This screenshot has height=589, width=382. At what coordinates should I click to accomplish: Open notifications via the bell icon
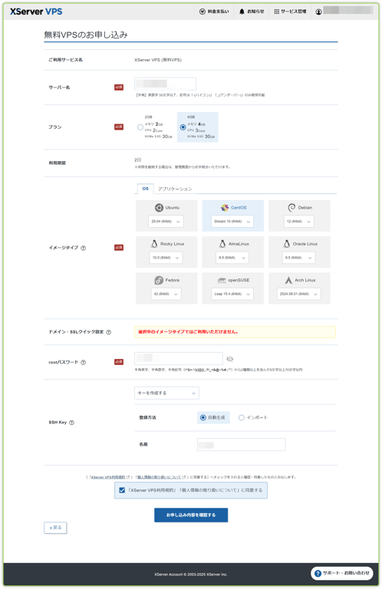[x=242, y=12]
